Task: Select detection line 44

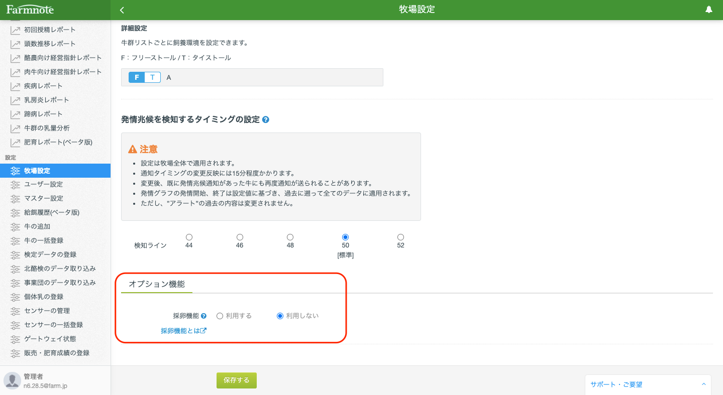Action: click(x=189, y=237)
